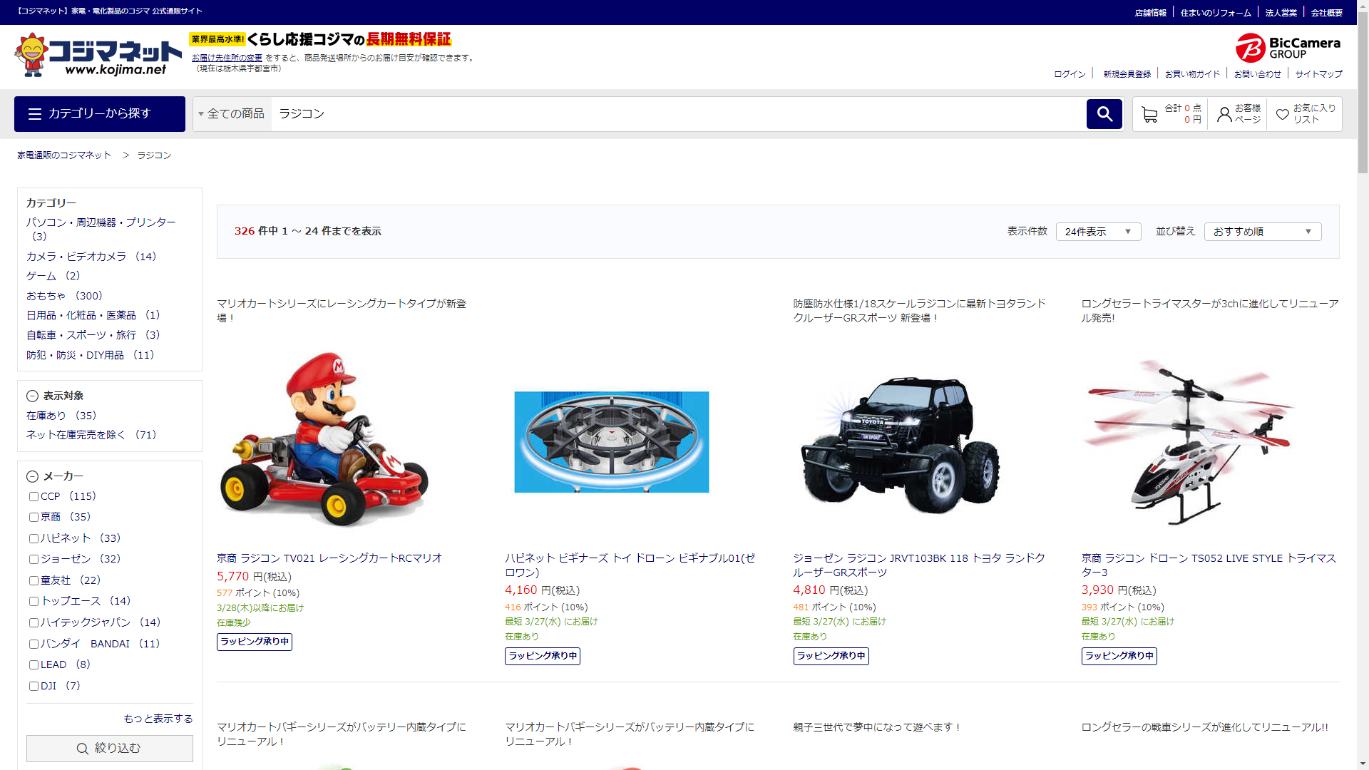Open the 24件表示 display count dropdown
The width and height of the screenshot is (1369, 770).
tap(1098, 232)
